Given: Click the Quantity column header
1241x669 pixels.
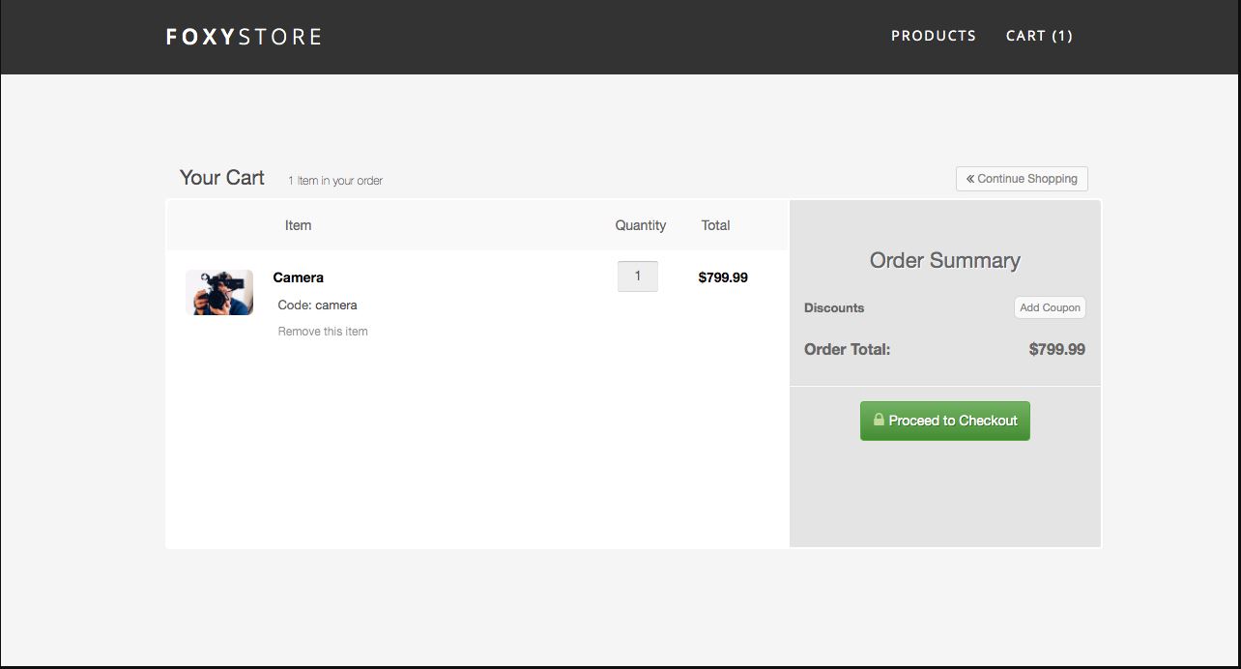Looking at the screenshot, I should click(x=640, y=225).
